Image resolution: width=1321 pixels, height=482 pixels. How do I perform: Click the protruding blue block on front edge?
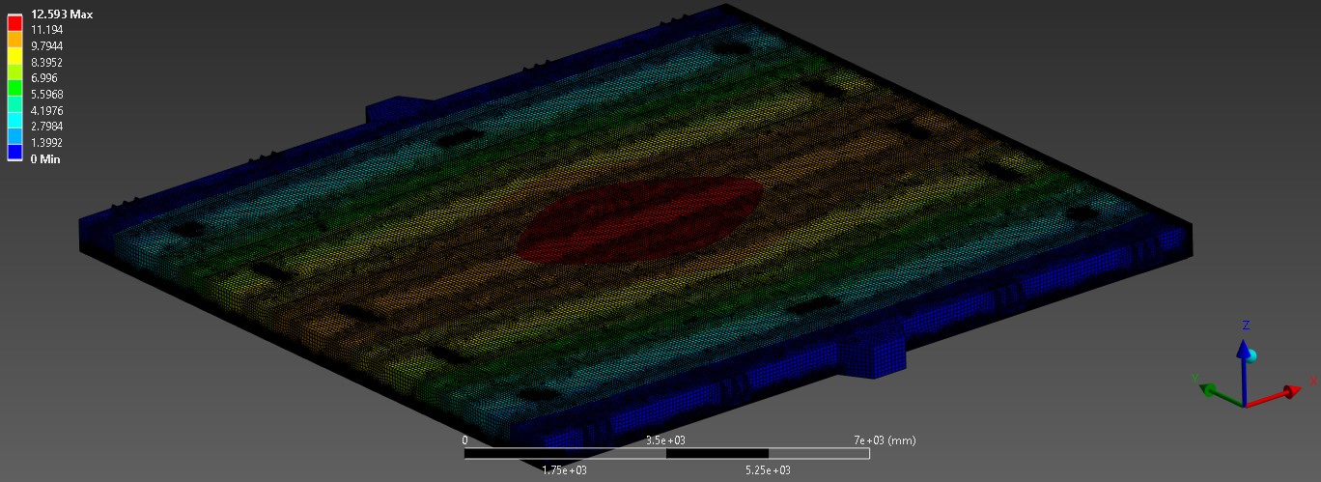[872, 350]
